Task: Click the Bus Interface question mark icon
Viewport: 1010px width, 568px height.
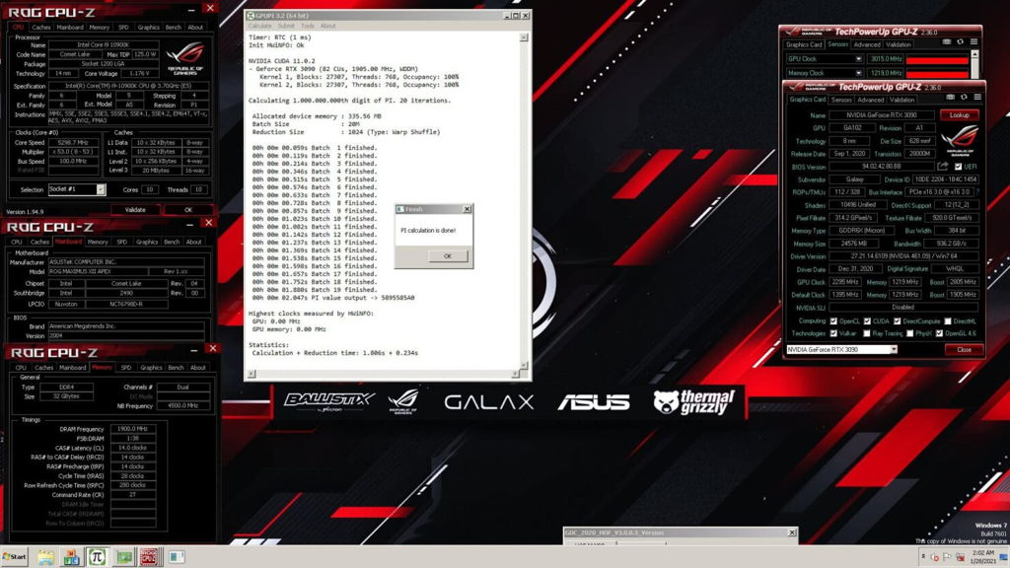Action: coord(977,192)
